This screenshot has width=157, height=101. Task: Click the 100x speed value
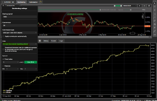pos(144,10)
